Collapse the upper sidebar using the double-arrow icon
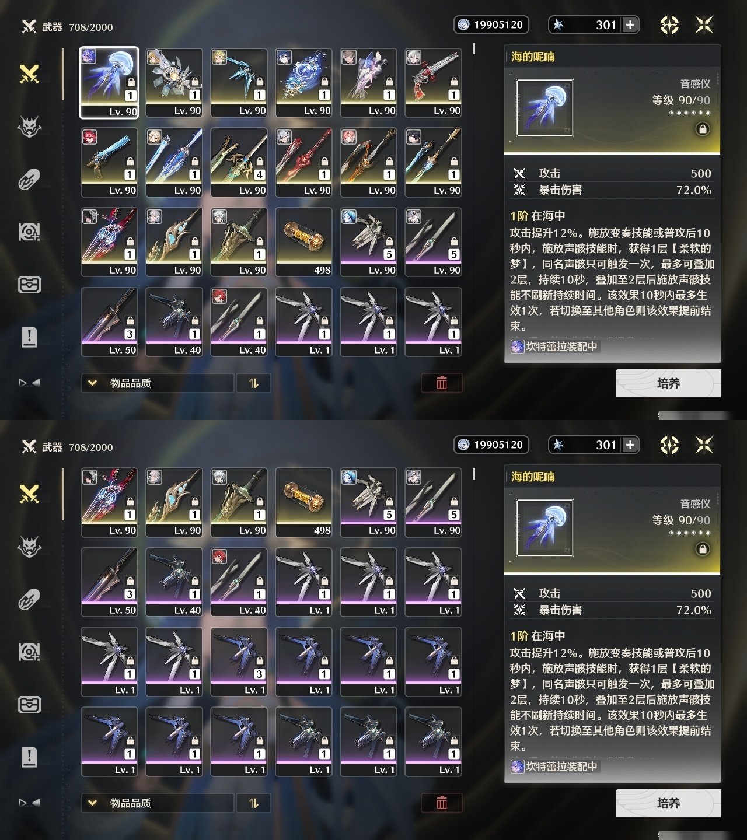This screenshot has height=840, width=747. [x=29, y=383]
